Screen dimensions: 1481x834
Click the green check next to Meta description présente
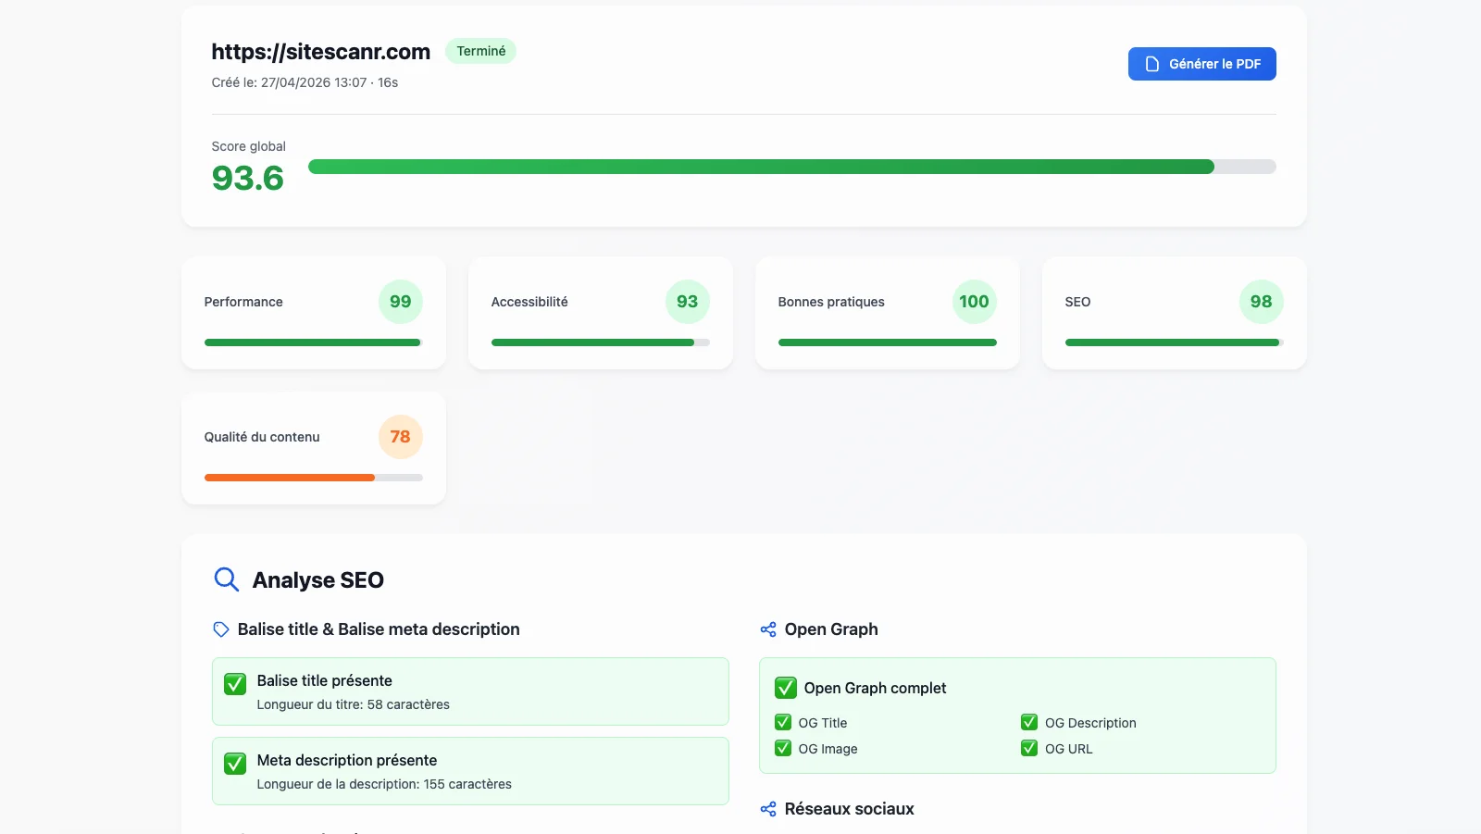tap(235, 764)
